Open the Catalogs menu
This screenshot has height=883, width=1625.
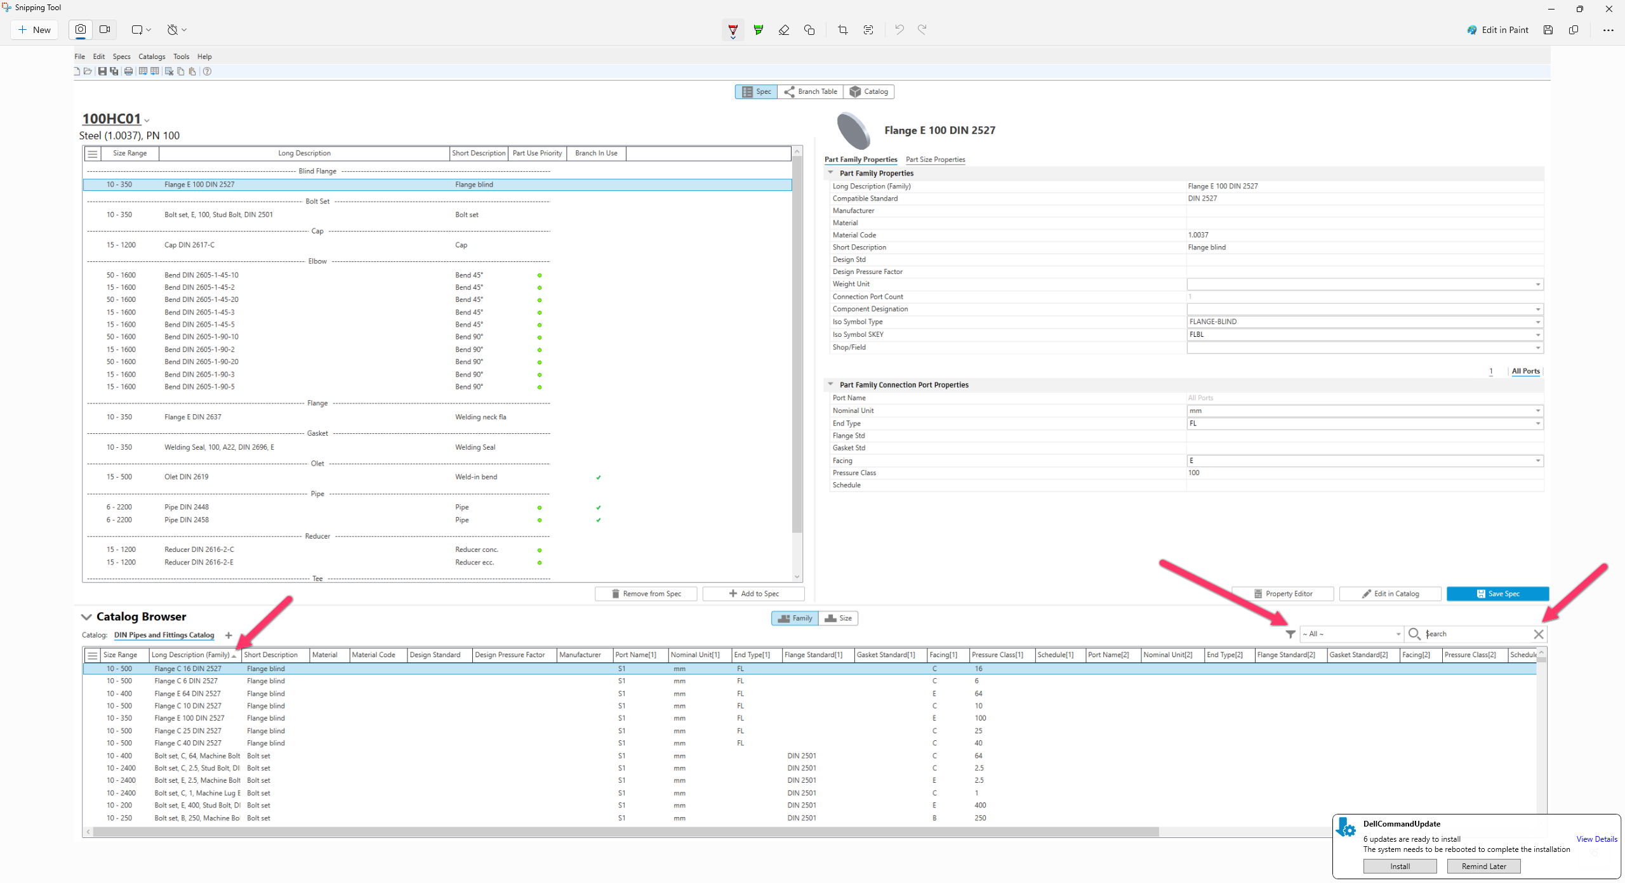coord(152,56)
